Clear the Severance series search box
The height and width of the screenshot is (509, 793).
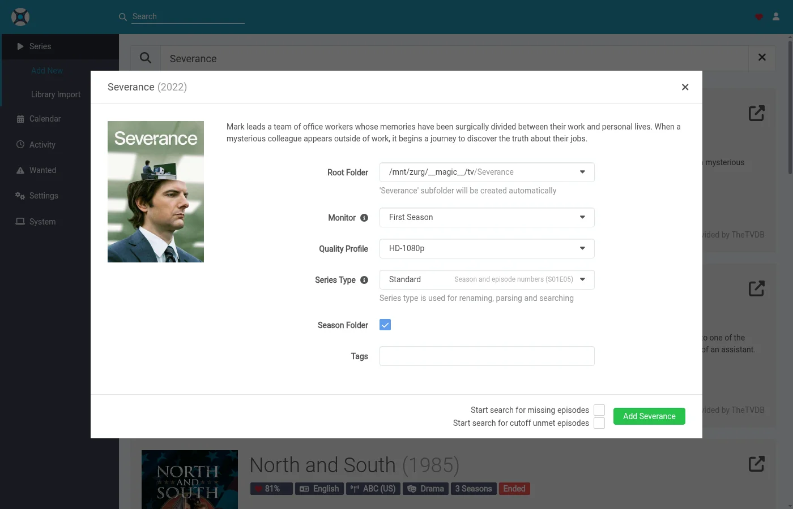762,58
